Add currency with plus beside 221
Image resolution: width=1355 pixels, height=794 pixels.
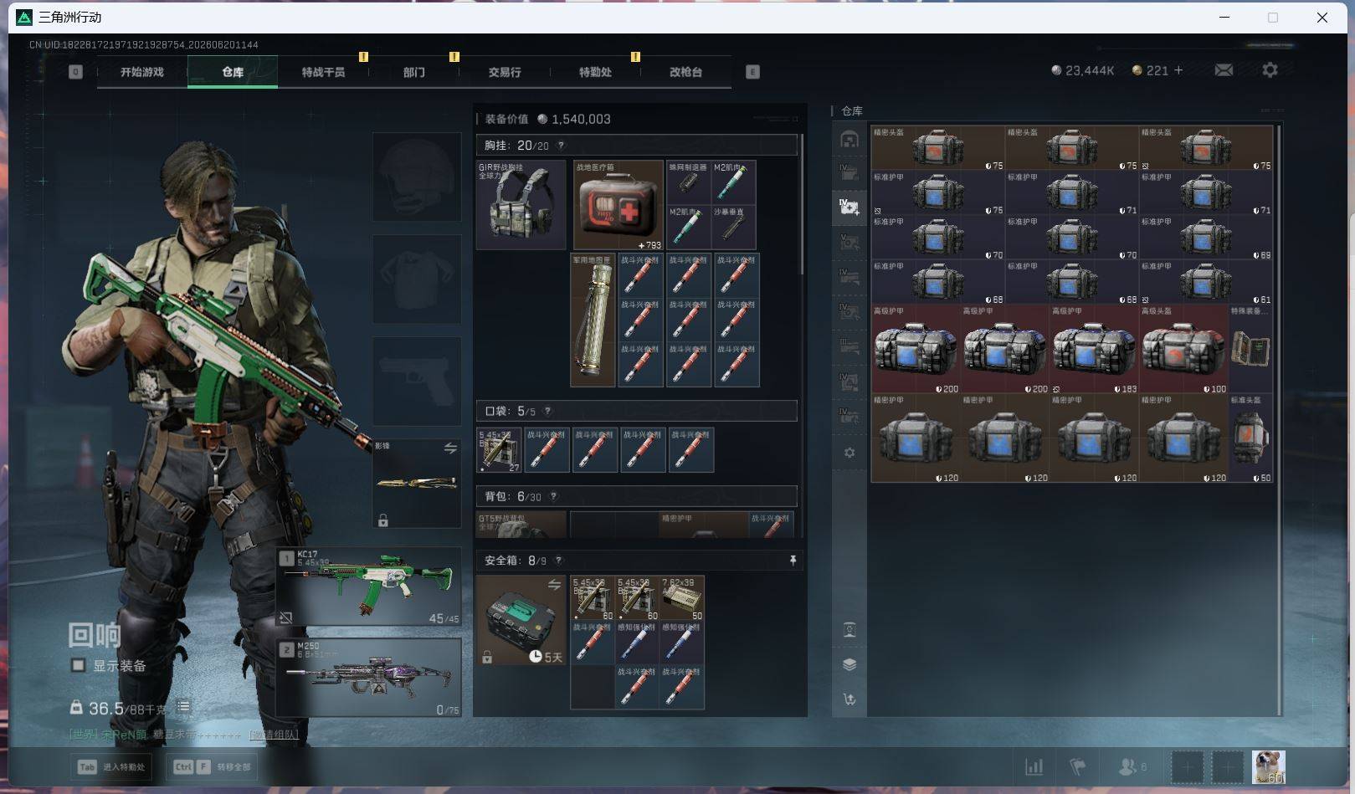1178,70
